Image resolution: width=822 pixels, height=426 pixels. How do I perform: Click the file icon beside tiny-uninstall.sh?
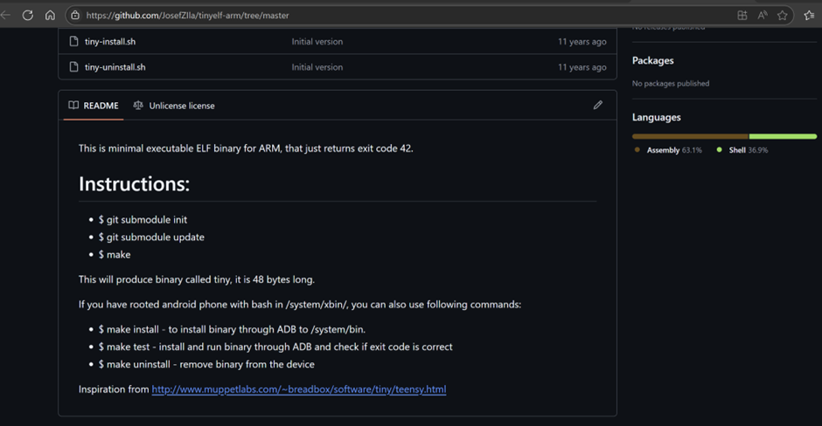[74, 67]
